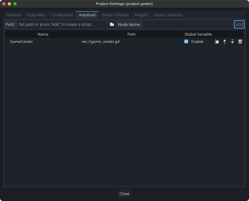Open the Input Map tab
This screenshot has height=201, width=249.
coord(36,15)
